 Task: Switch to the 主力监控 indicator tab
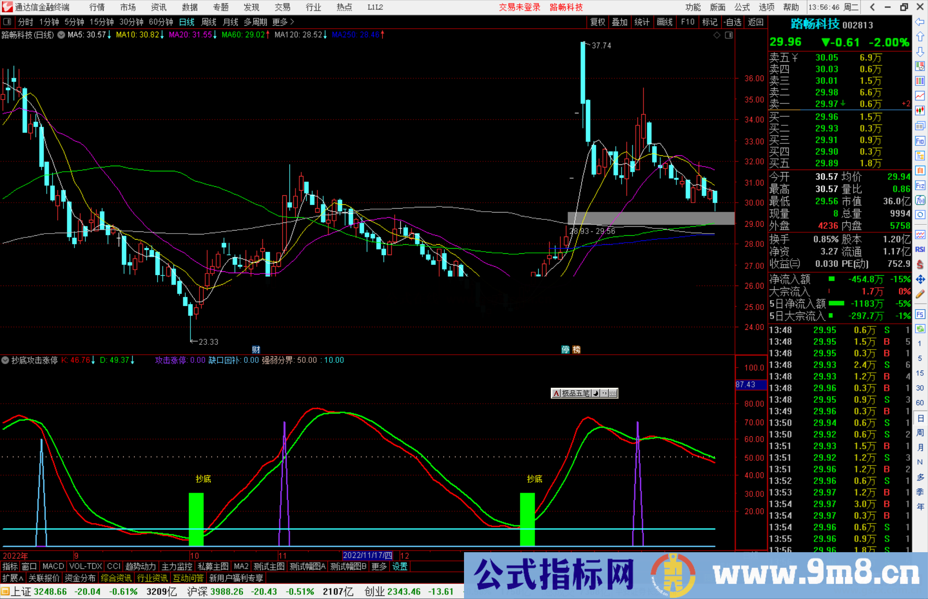click(177, 566)
